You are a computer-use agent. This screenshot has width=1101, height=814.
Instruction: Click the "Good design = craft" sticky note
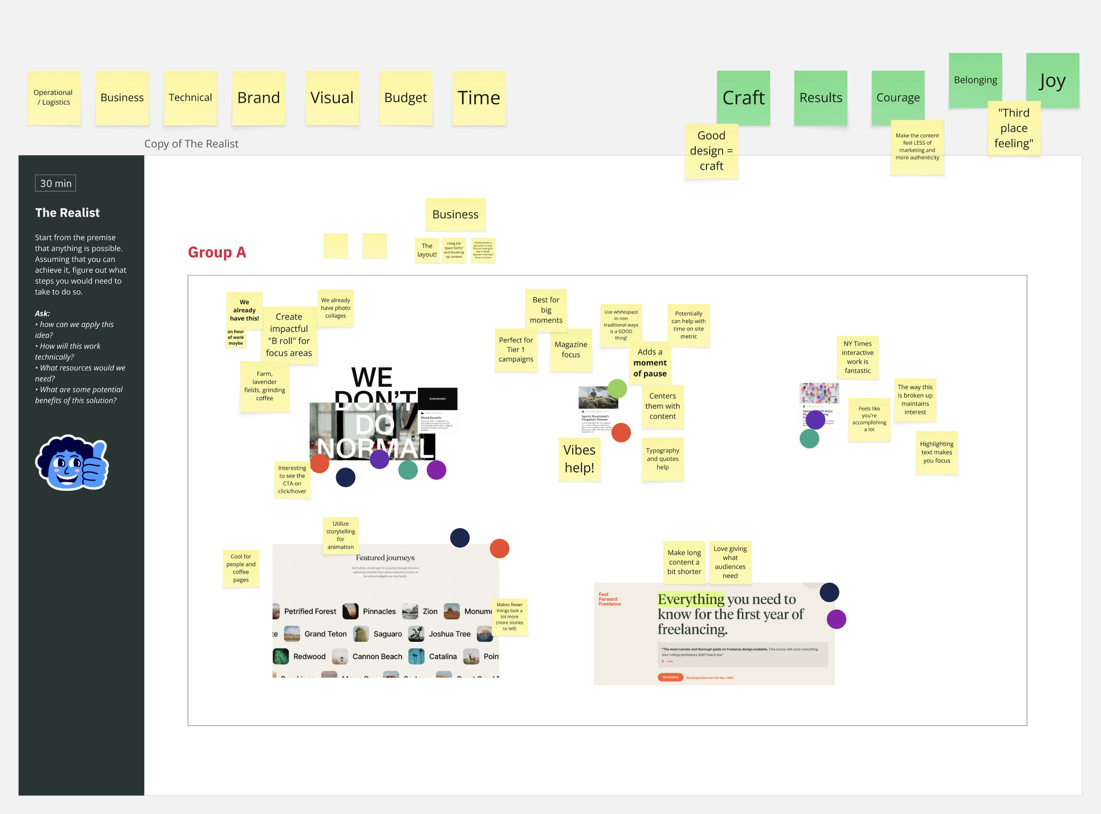pos(711,151)
